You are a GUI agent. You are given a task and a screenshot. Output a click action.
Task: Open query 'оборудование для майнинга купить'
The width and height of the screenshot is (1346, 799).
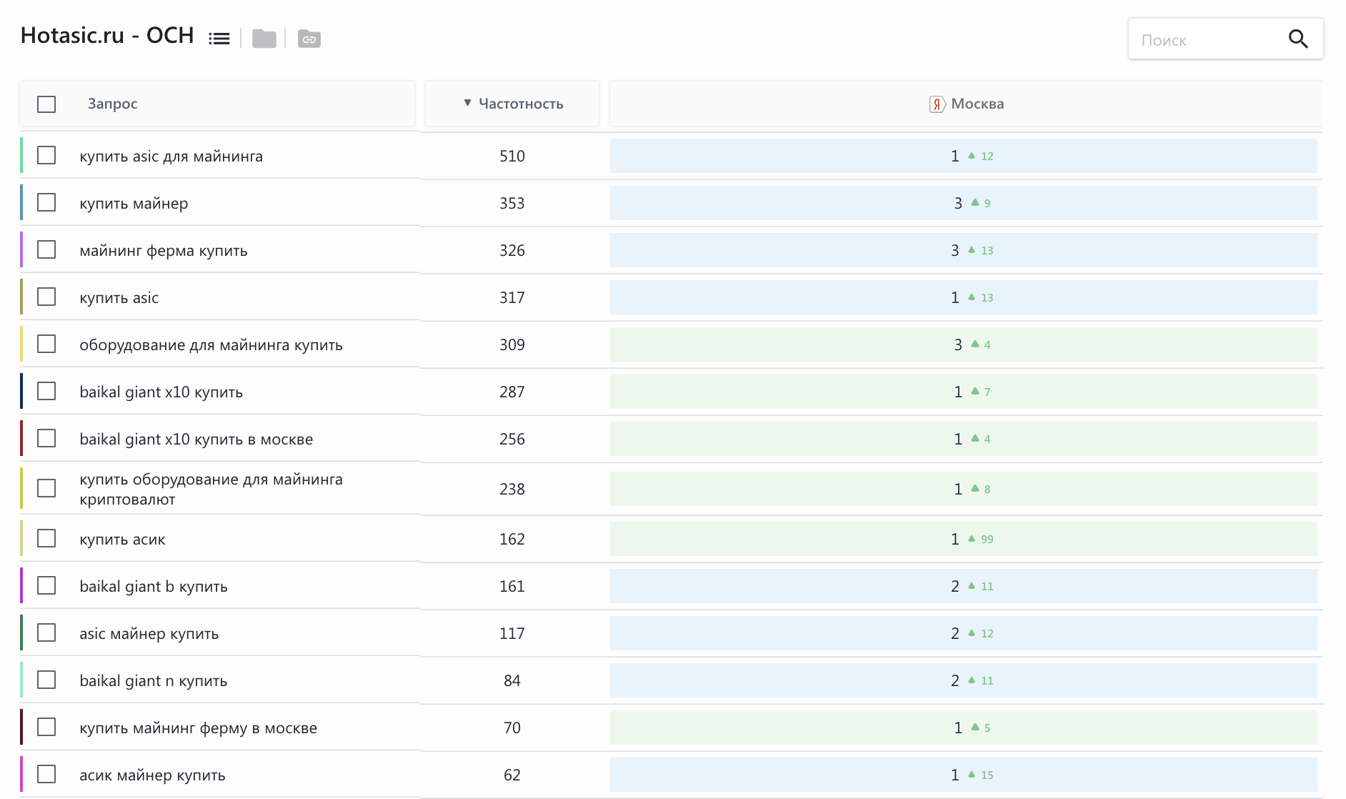coord(211,345)
